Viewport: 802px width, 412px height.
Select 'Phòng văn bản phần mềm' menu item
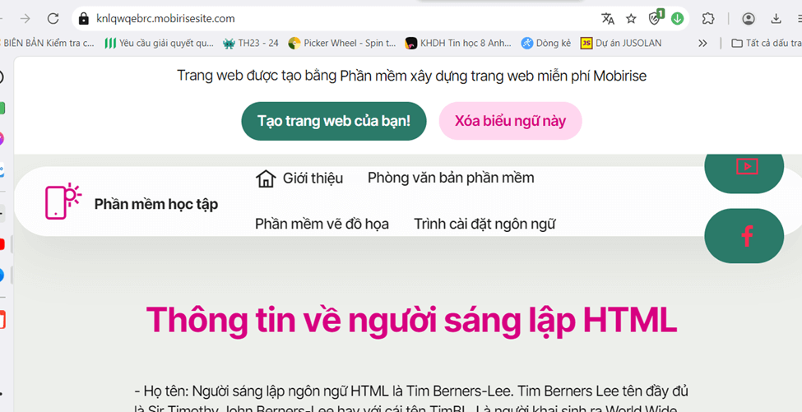click(451, 178)
